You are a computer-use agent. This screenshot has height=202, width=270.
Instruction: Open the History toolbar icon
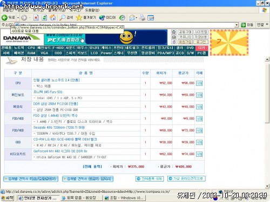pyautogui.click(x=122, y=18)
